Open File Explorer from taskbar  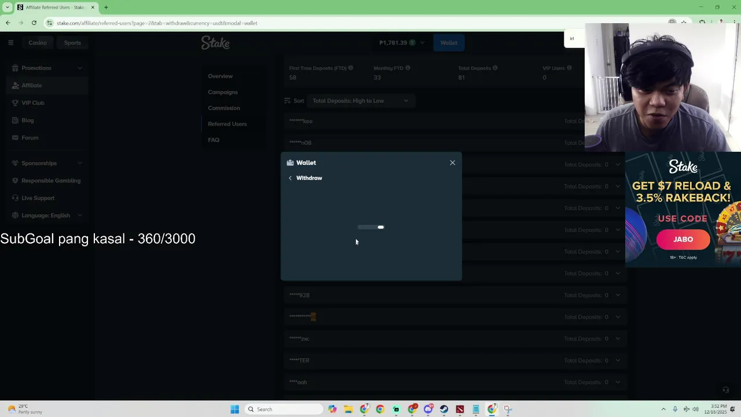click(348, 409)
